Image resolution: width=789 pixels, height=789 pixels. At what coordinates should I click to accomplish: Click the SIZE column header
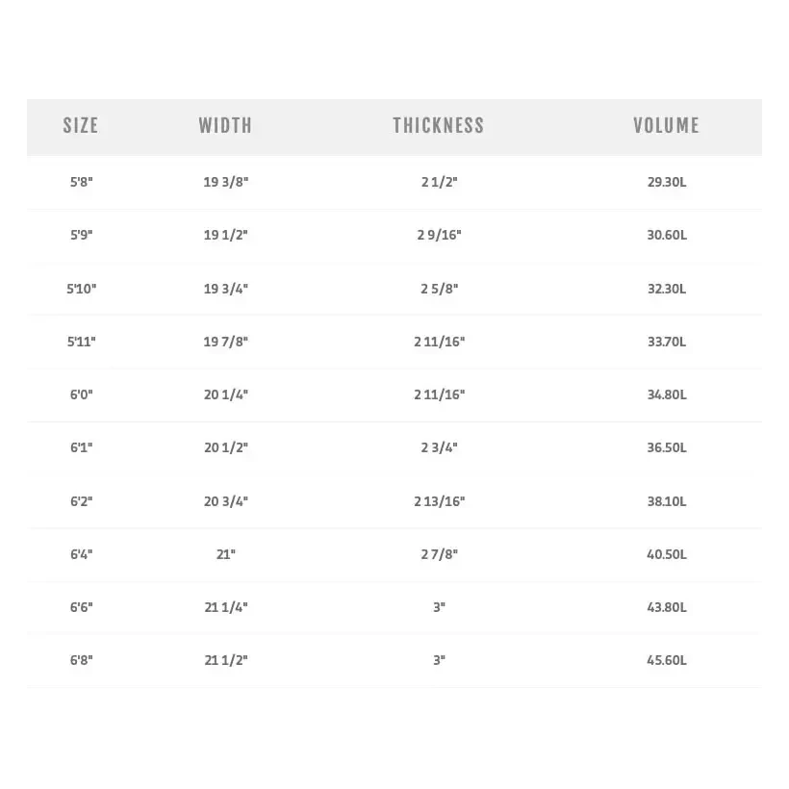(81, 125)
